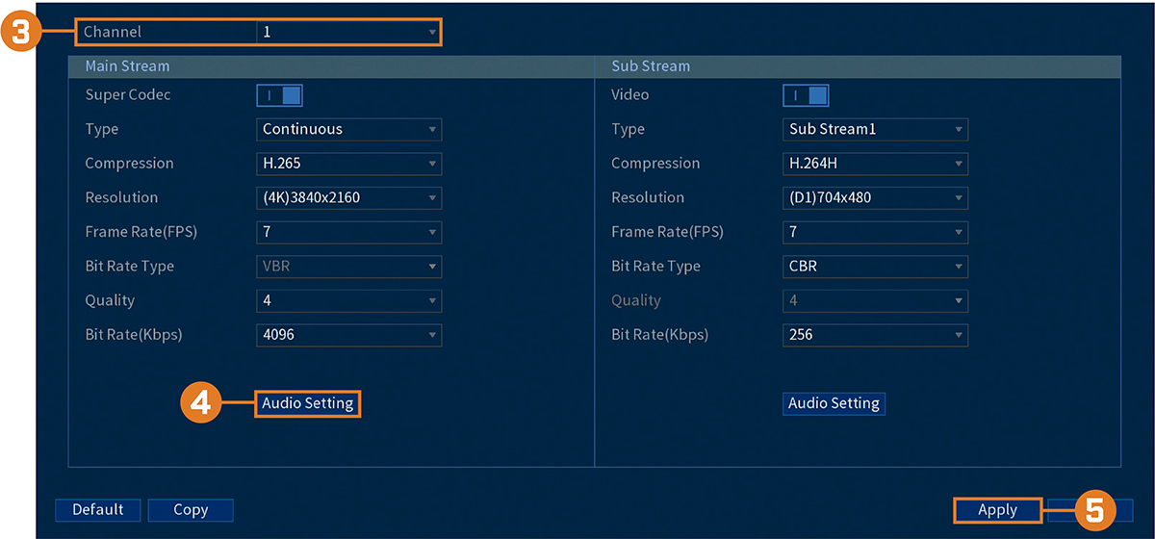Viewport: 1155px width, 539px height.
Task: Click Main Stream Audio Setting button
Action: 308,403
